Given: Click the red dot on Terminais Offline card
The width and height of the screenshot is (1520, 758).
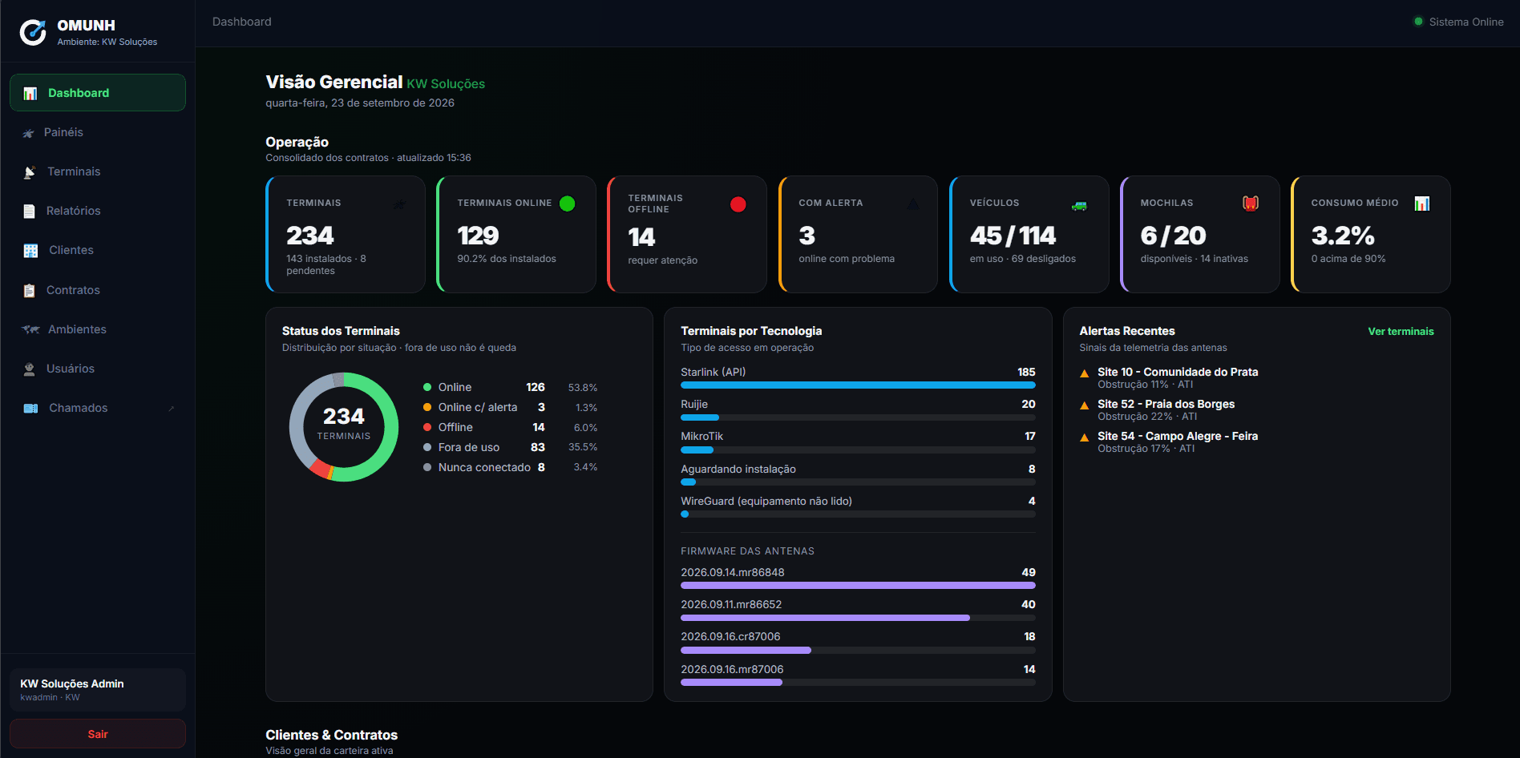Looking at the screenshot, I should (738, 204).
